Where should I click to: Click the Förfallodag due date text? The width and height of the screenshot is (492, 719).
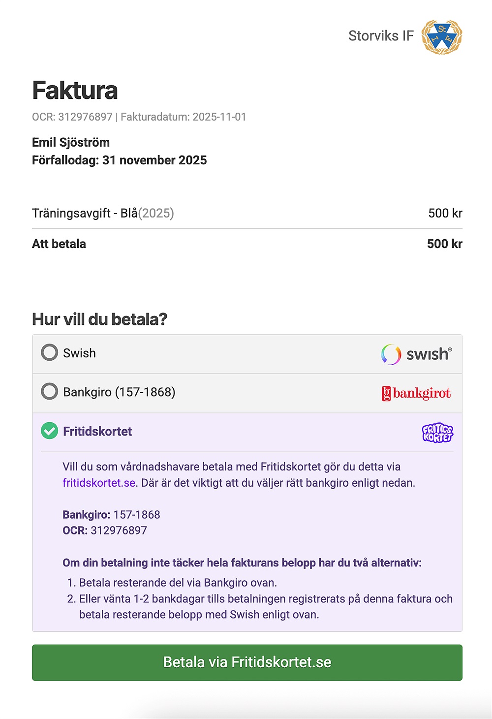coord(119,160)
